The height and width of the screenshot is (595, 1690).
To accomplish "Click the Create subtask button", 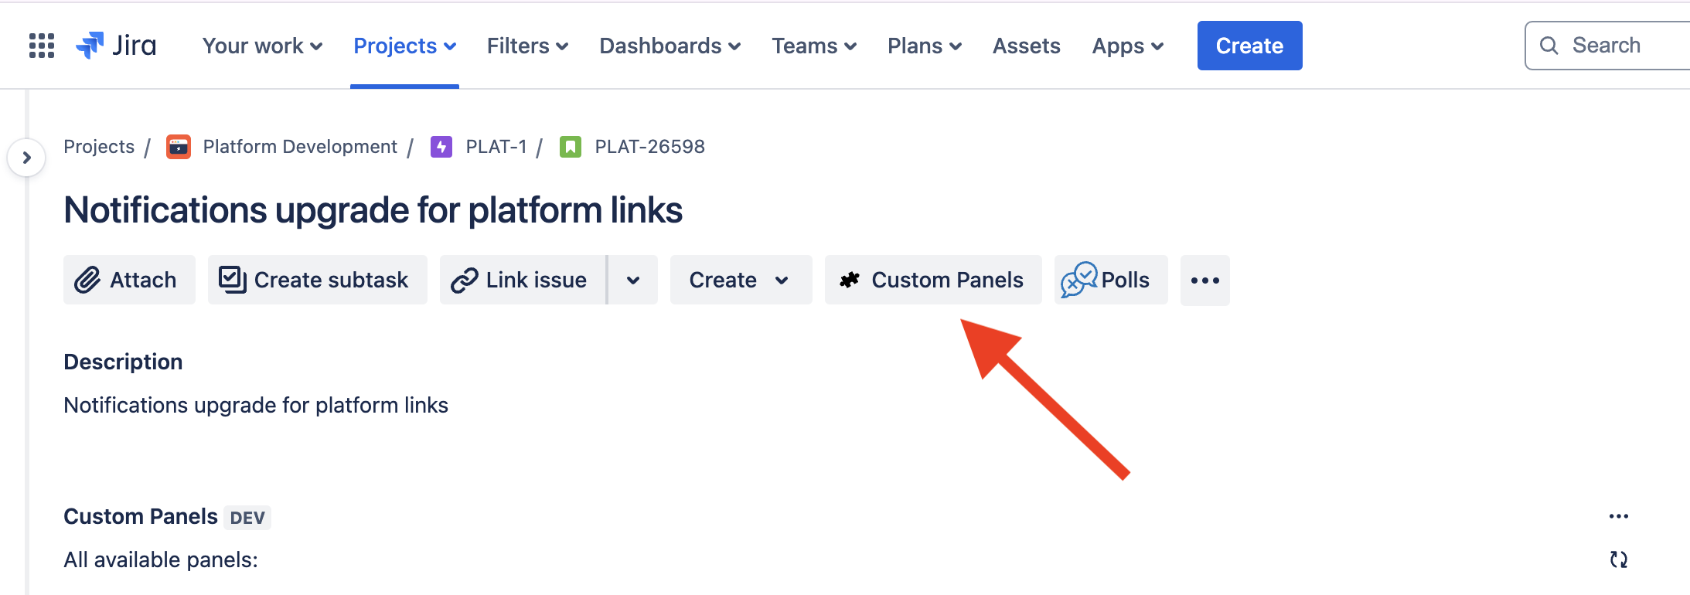I will tap(317, 280).
